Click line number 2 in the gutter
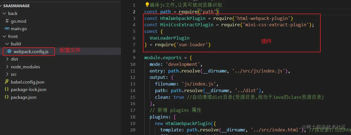 pos(134,12)
